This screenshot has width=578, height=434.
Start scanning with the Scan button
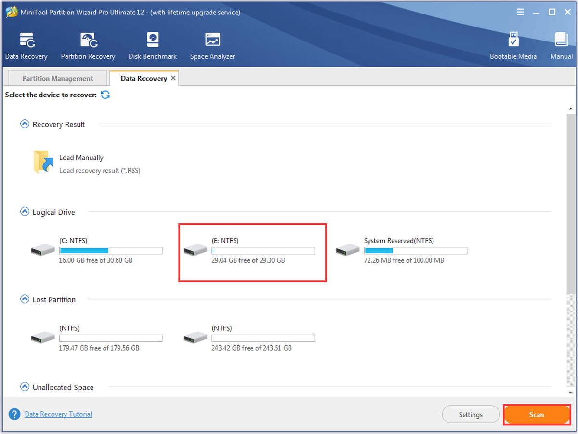click(x=537, y=414)
